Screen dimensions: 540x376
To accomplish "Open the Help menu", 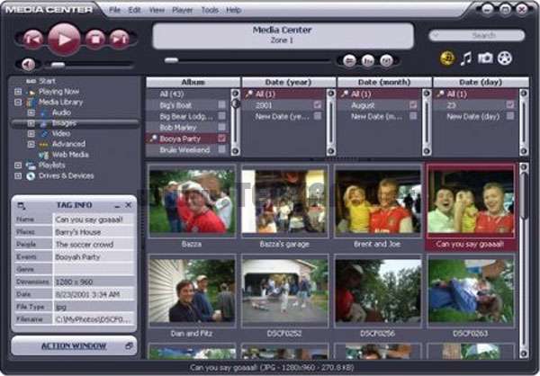I will point(233,10).
